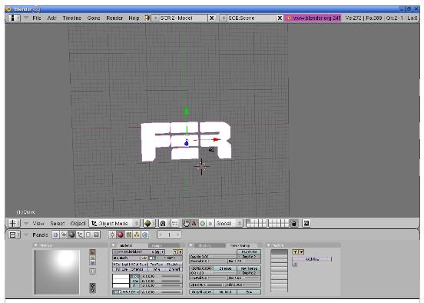
Task: Click the Col color button
Action: [134, 276]
